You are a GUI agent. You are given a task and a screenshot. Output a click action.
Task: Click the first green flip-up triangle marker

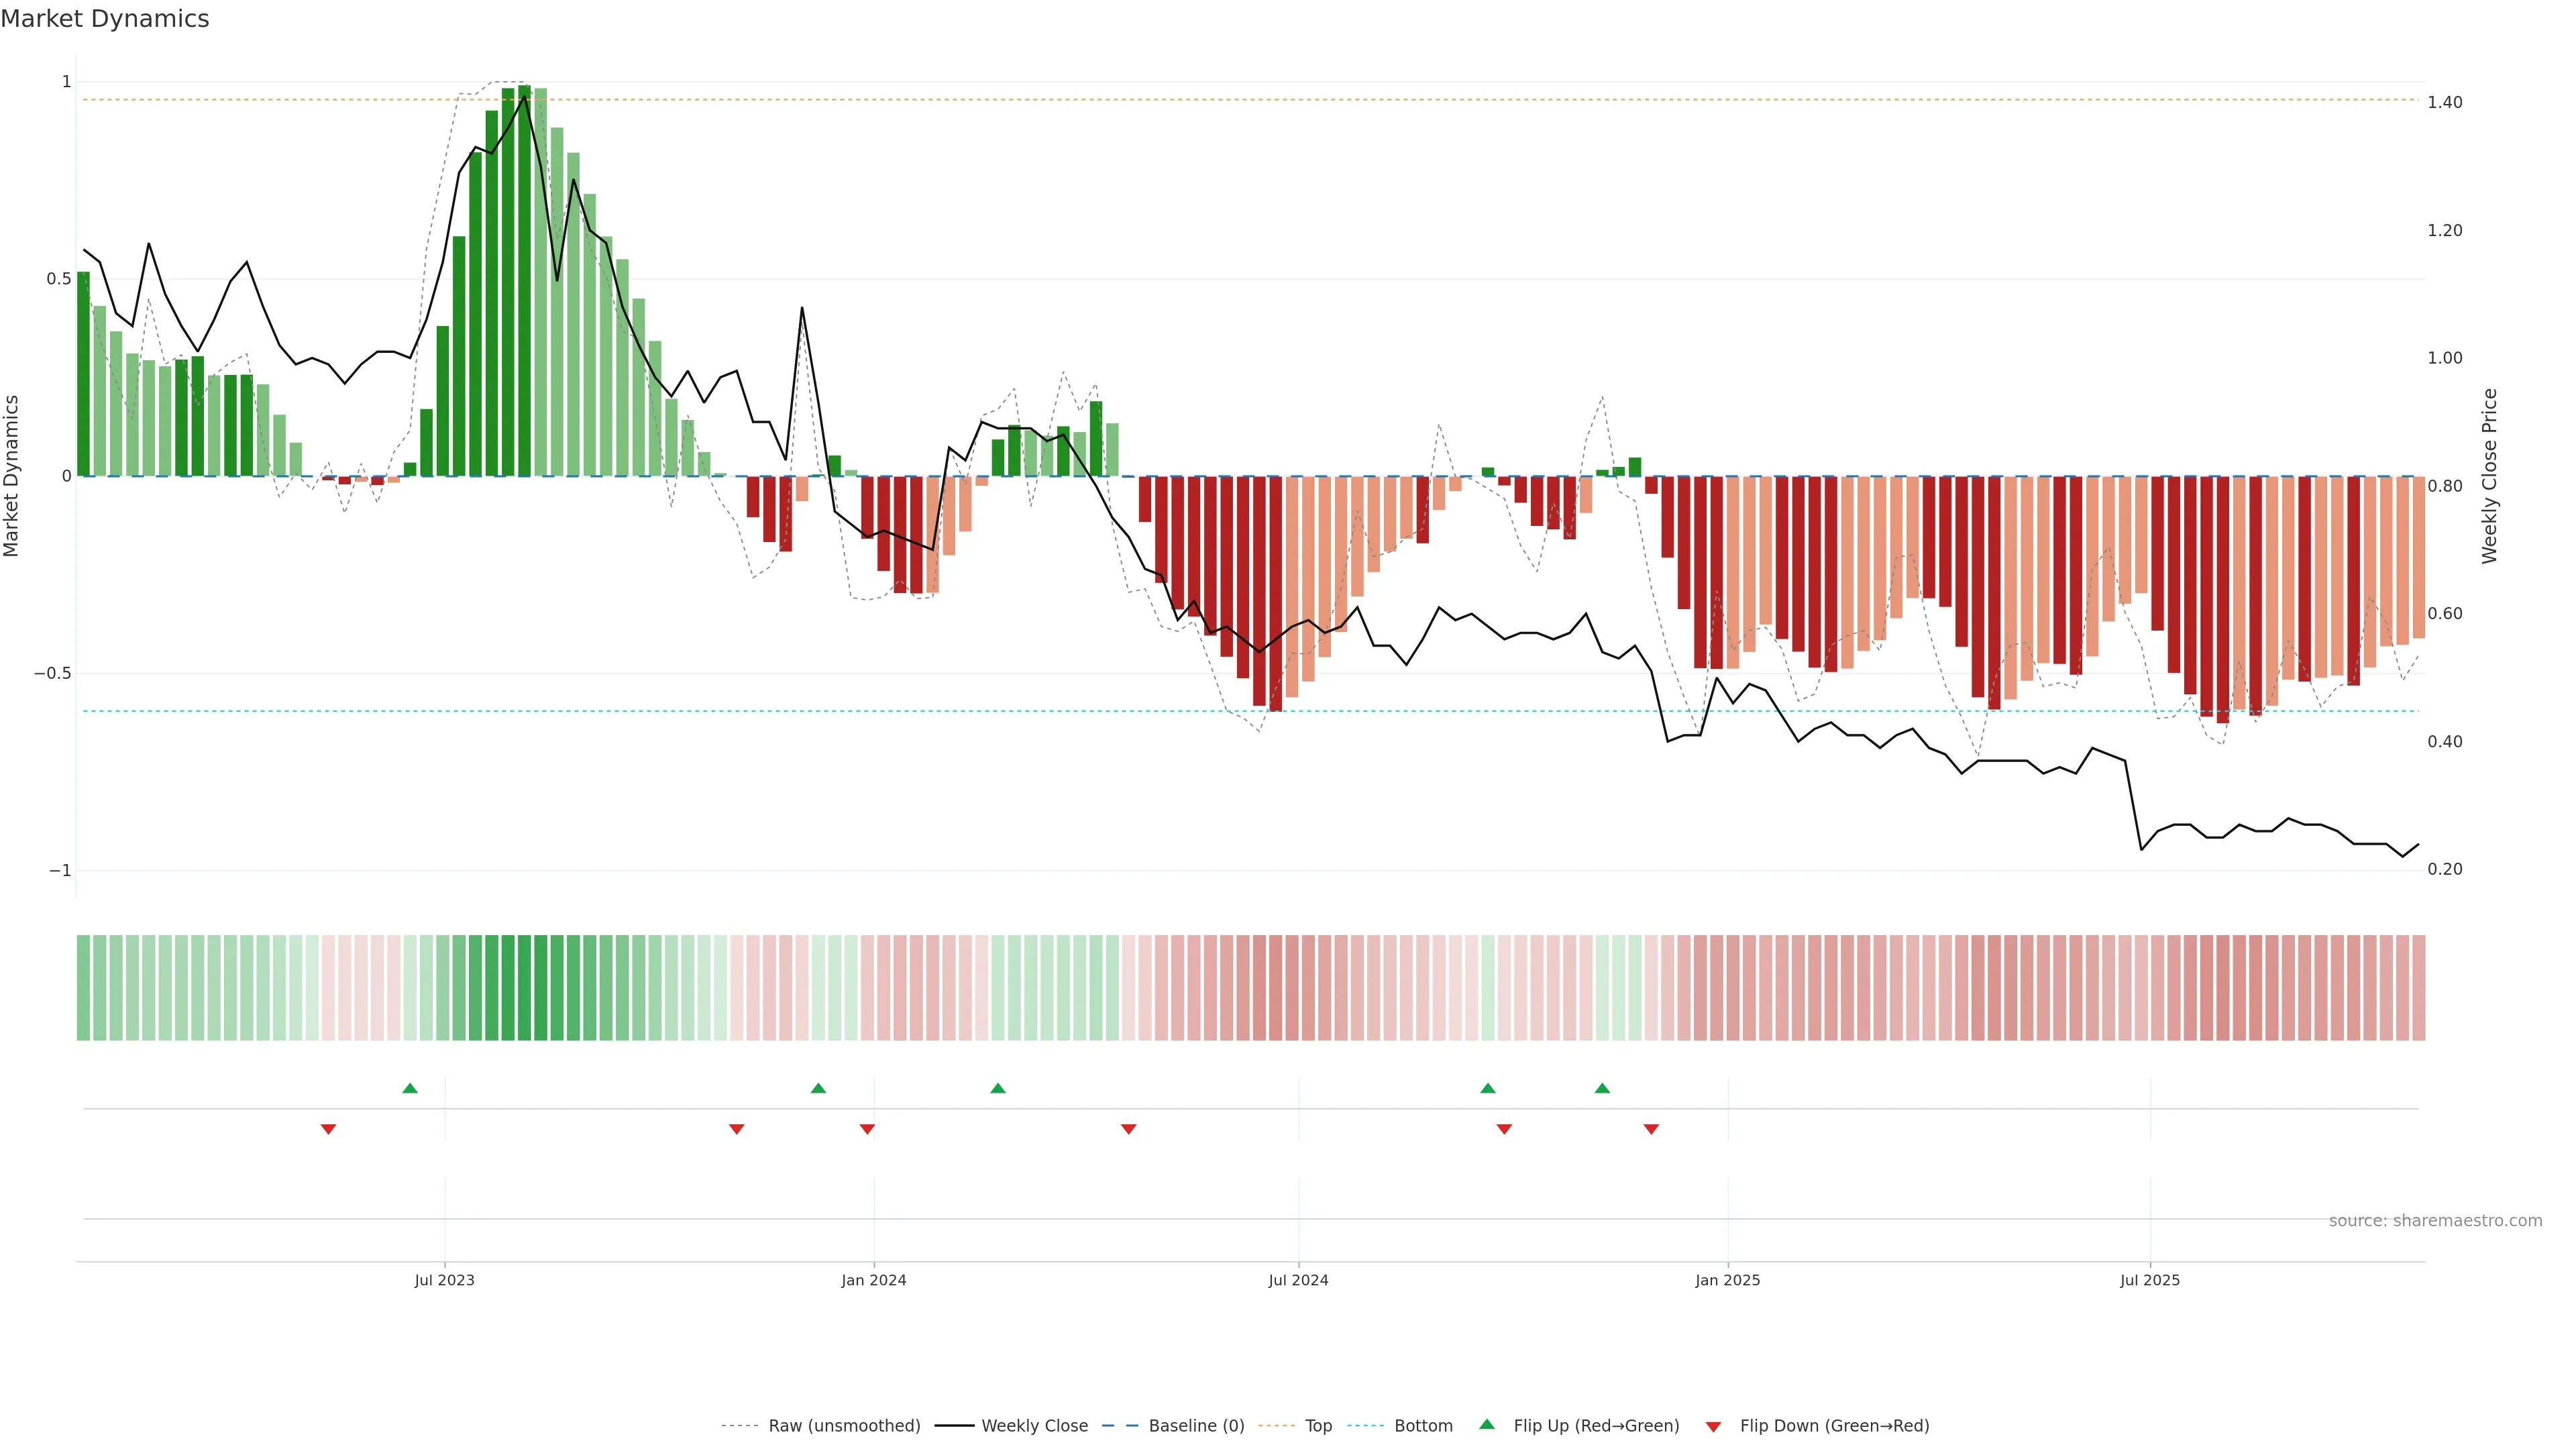point(410,1088)
